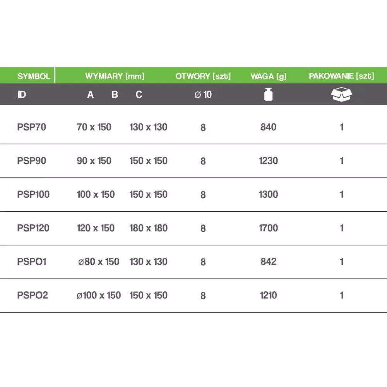This screenshot has width=387, height=387.
Task: Choose the PSPO2 product symbol
Action: pos(33,295)
